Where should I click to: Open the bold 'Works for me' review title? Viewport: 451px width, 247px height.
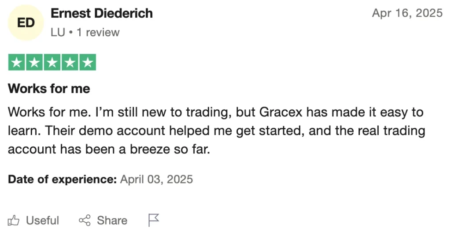(49, 88)
